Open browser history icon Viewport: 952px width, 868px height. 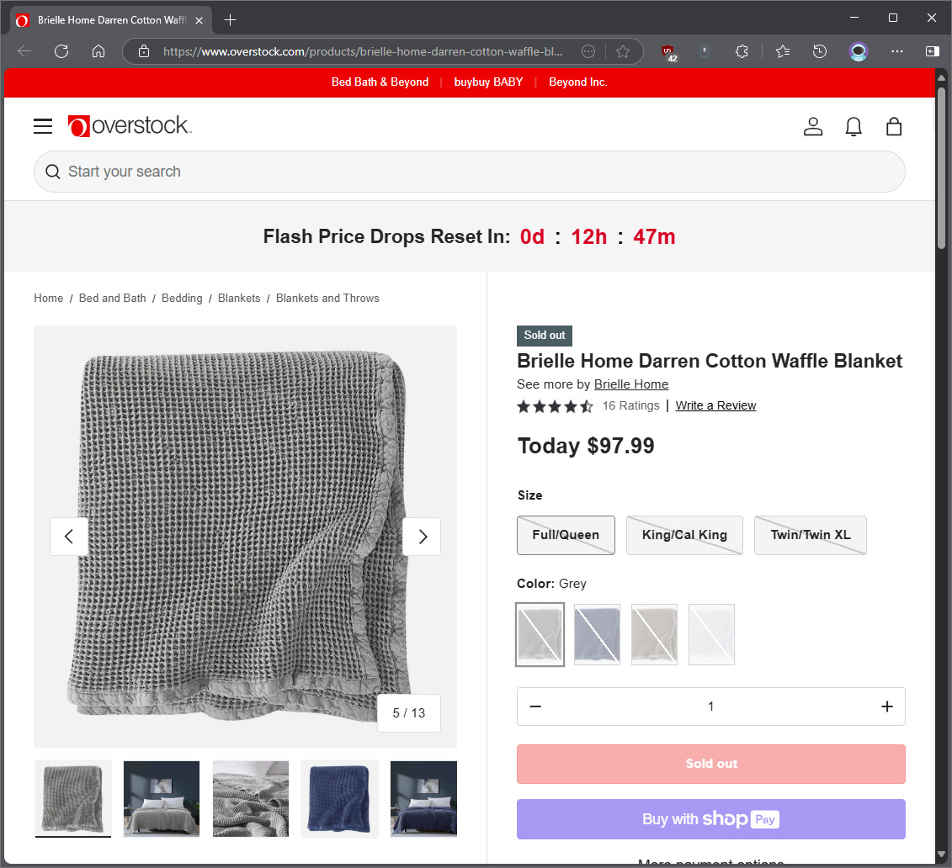[820, 51]
